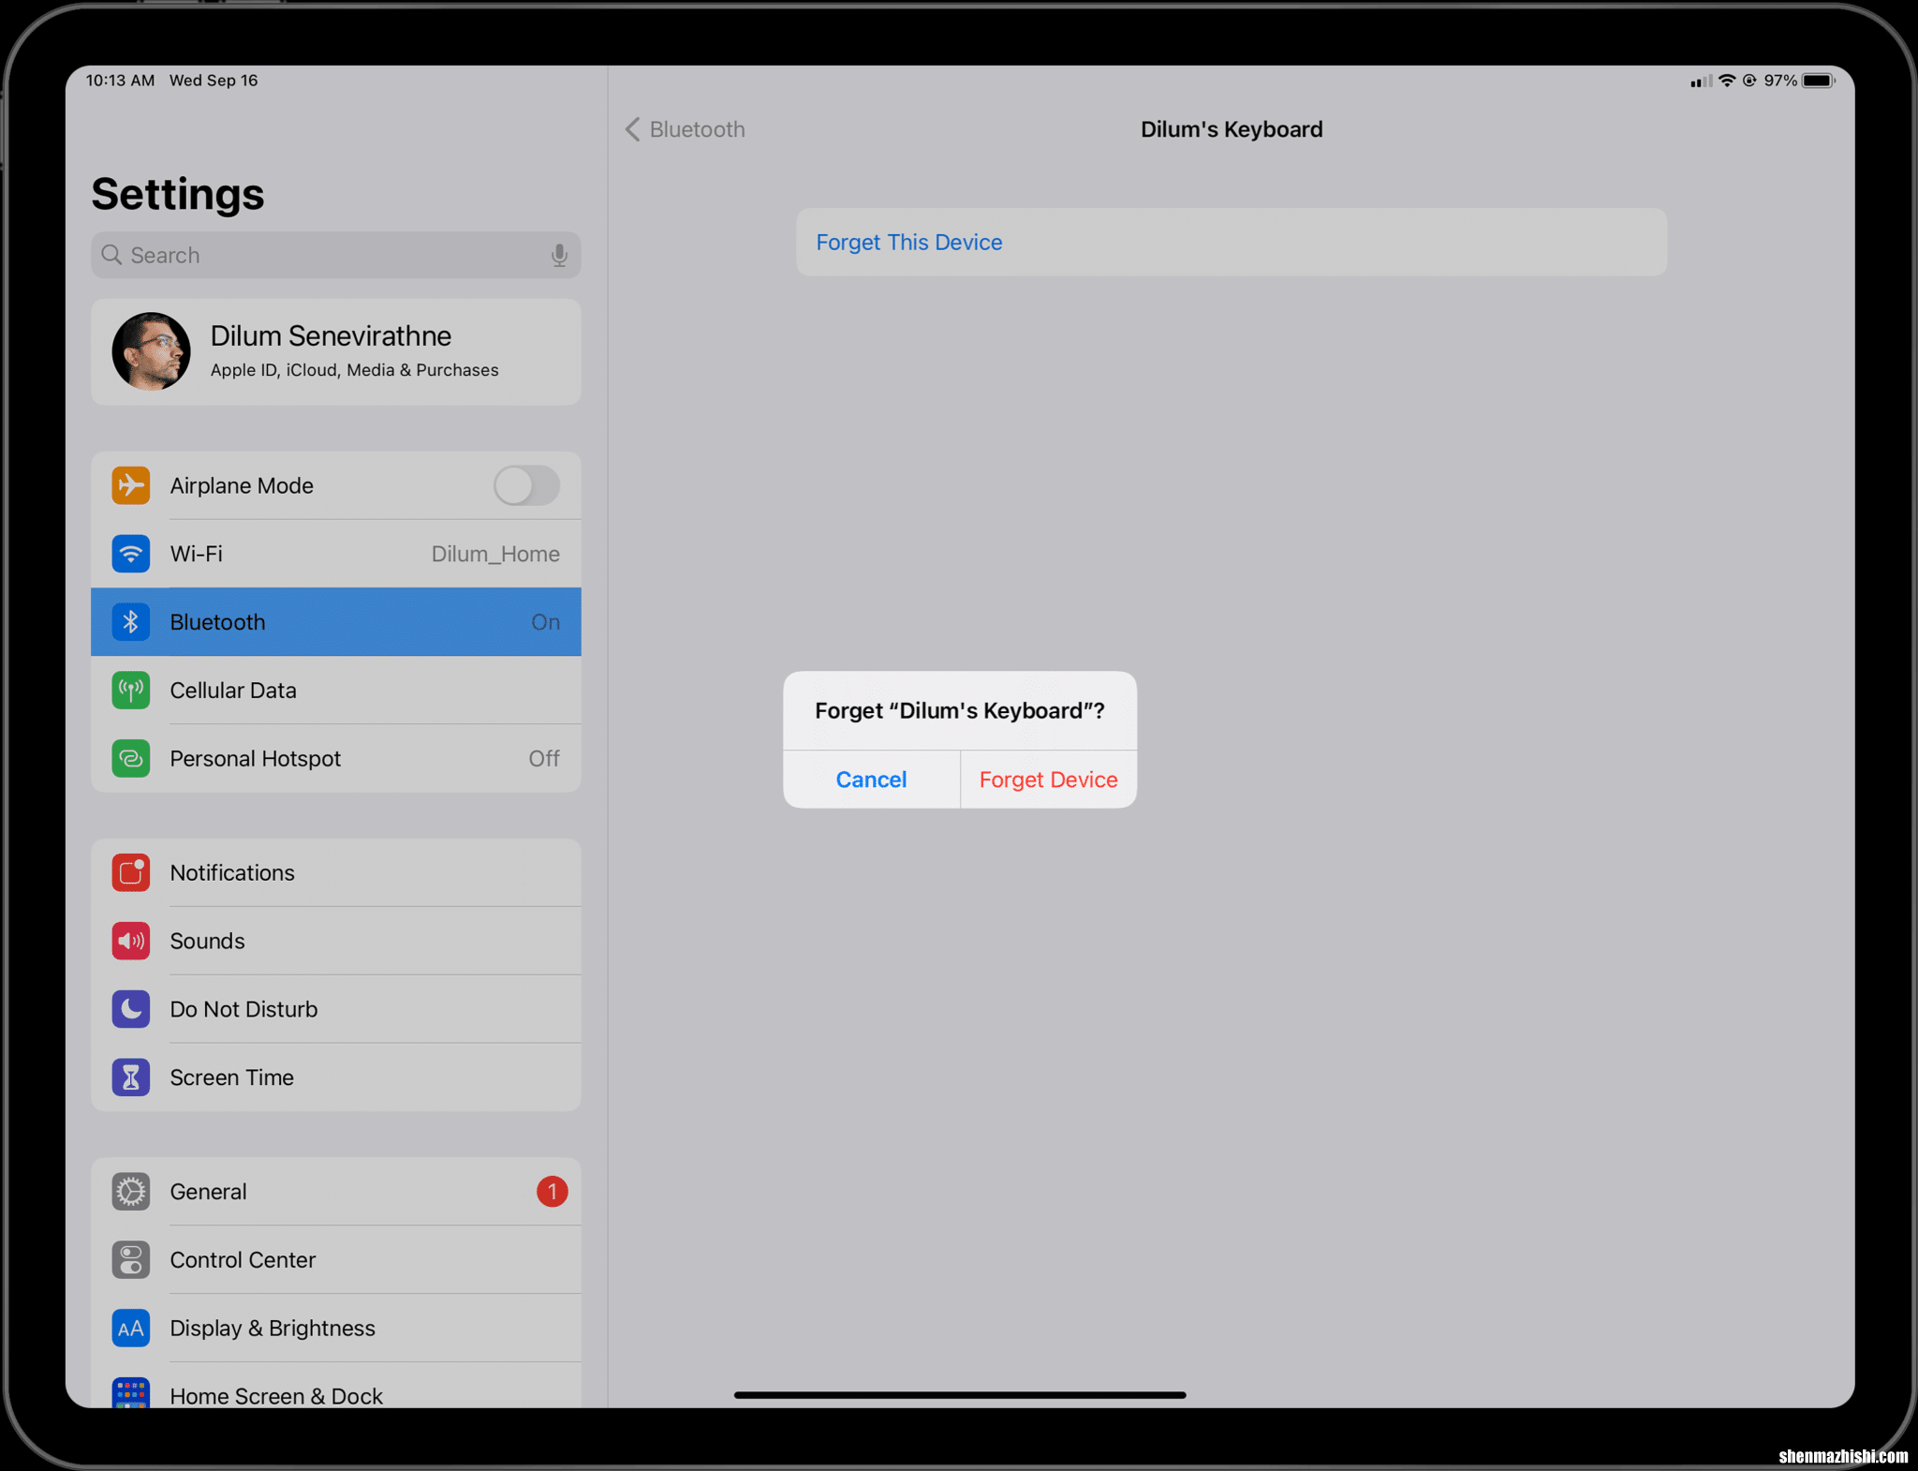Open Home Screen & Dock settings

tap(336, 1387)
